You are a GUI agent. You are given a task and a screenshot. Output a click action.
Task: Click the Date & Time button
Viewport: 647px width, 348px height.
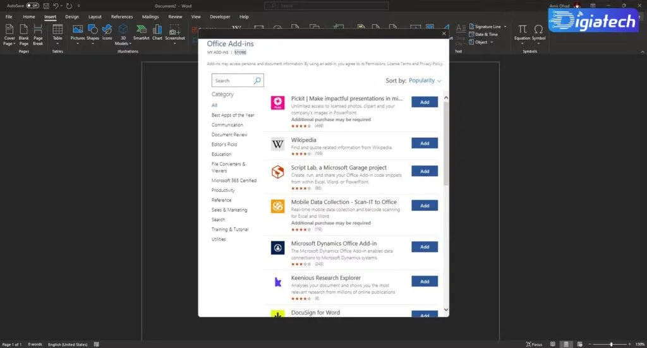483,34
